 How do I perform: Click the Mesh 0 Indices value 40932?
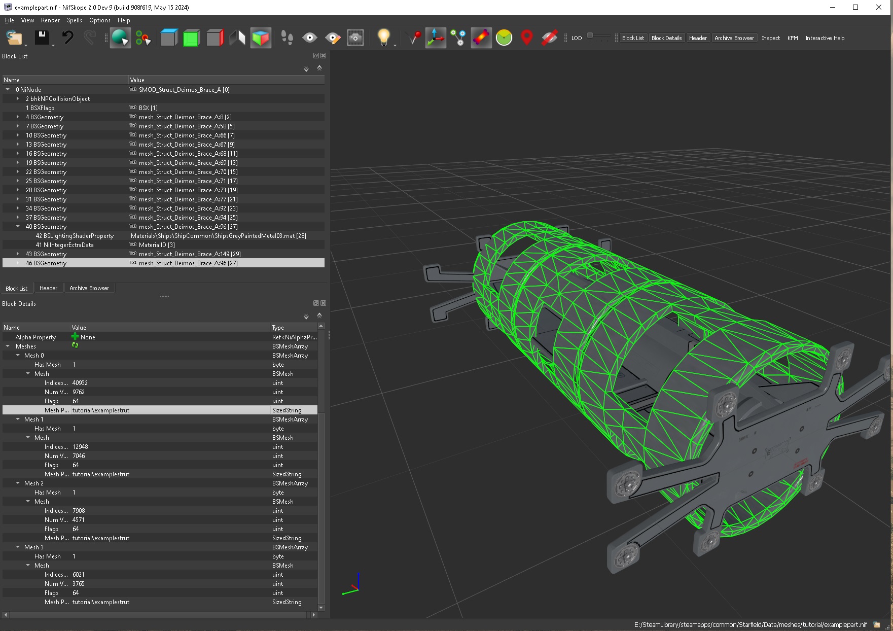80,383
